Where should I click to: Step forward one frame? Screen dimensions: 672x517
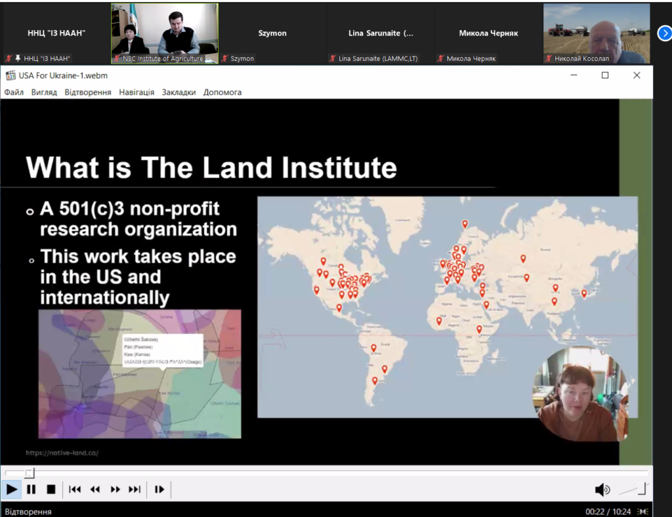coord(159,489)
